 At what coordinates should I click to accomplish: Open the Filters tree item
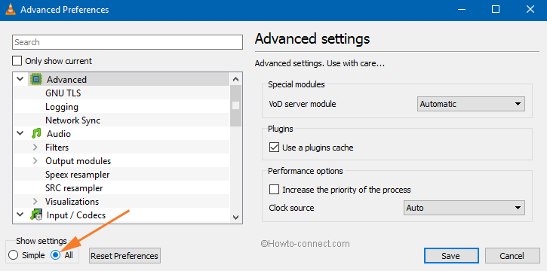[x=57, y=148]
